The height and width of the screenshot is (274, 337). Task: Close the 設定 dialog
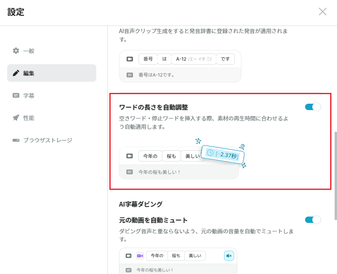[x=322, y=12]
